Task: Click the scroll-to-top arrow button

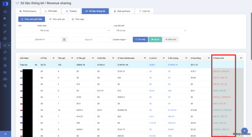Action: click(244, 131)
